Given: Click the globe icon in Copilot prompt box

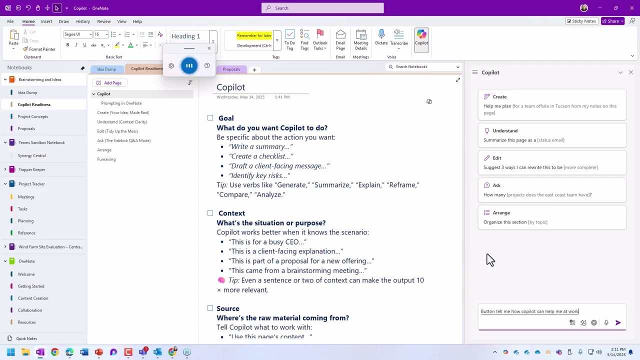Looking at the screenshot, I should (x=594, y=322).
